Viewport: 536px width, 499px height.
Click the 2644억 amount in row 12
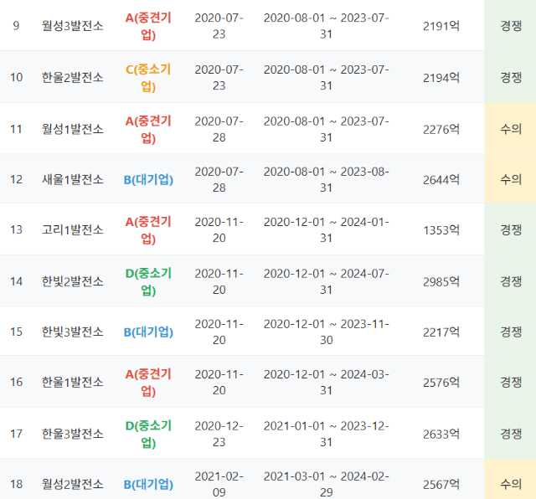click(441, 179)
